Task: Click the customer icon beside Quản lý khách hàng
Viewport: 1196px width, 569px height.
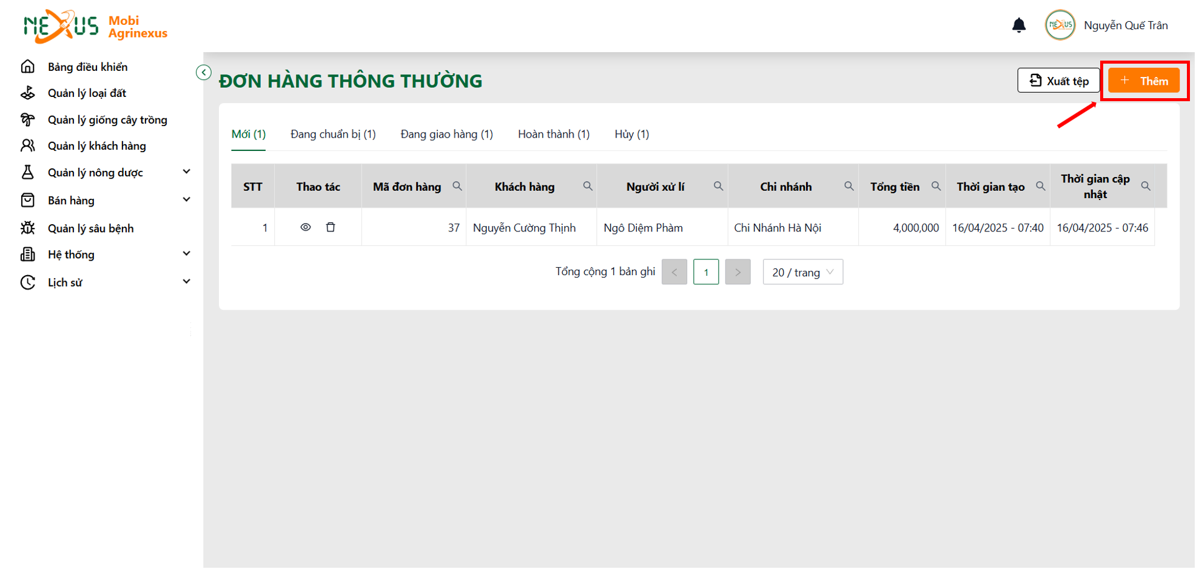Action: click(x=28, y=145)
